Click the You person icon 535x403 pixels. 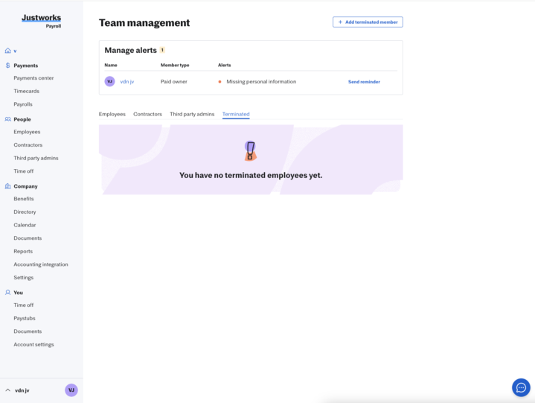tap(8, 293)
